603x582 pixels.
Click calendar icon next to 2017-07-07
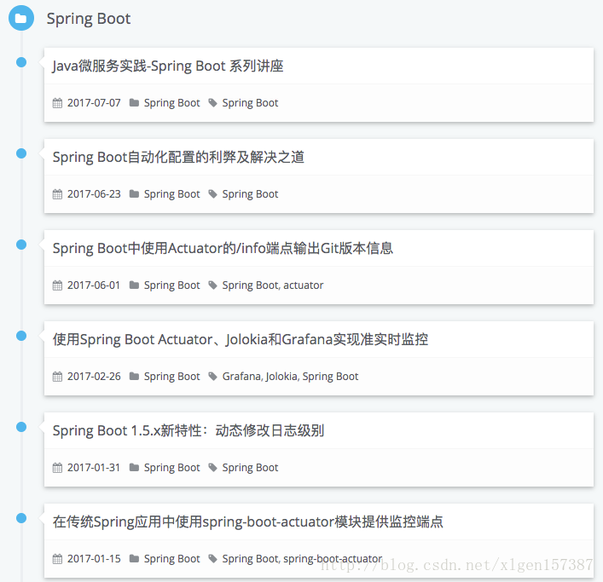[x=57, y=103]
